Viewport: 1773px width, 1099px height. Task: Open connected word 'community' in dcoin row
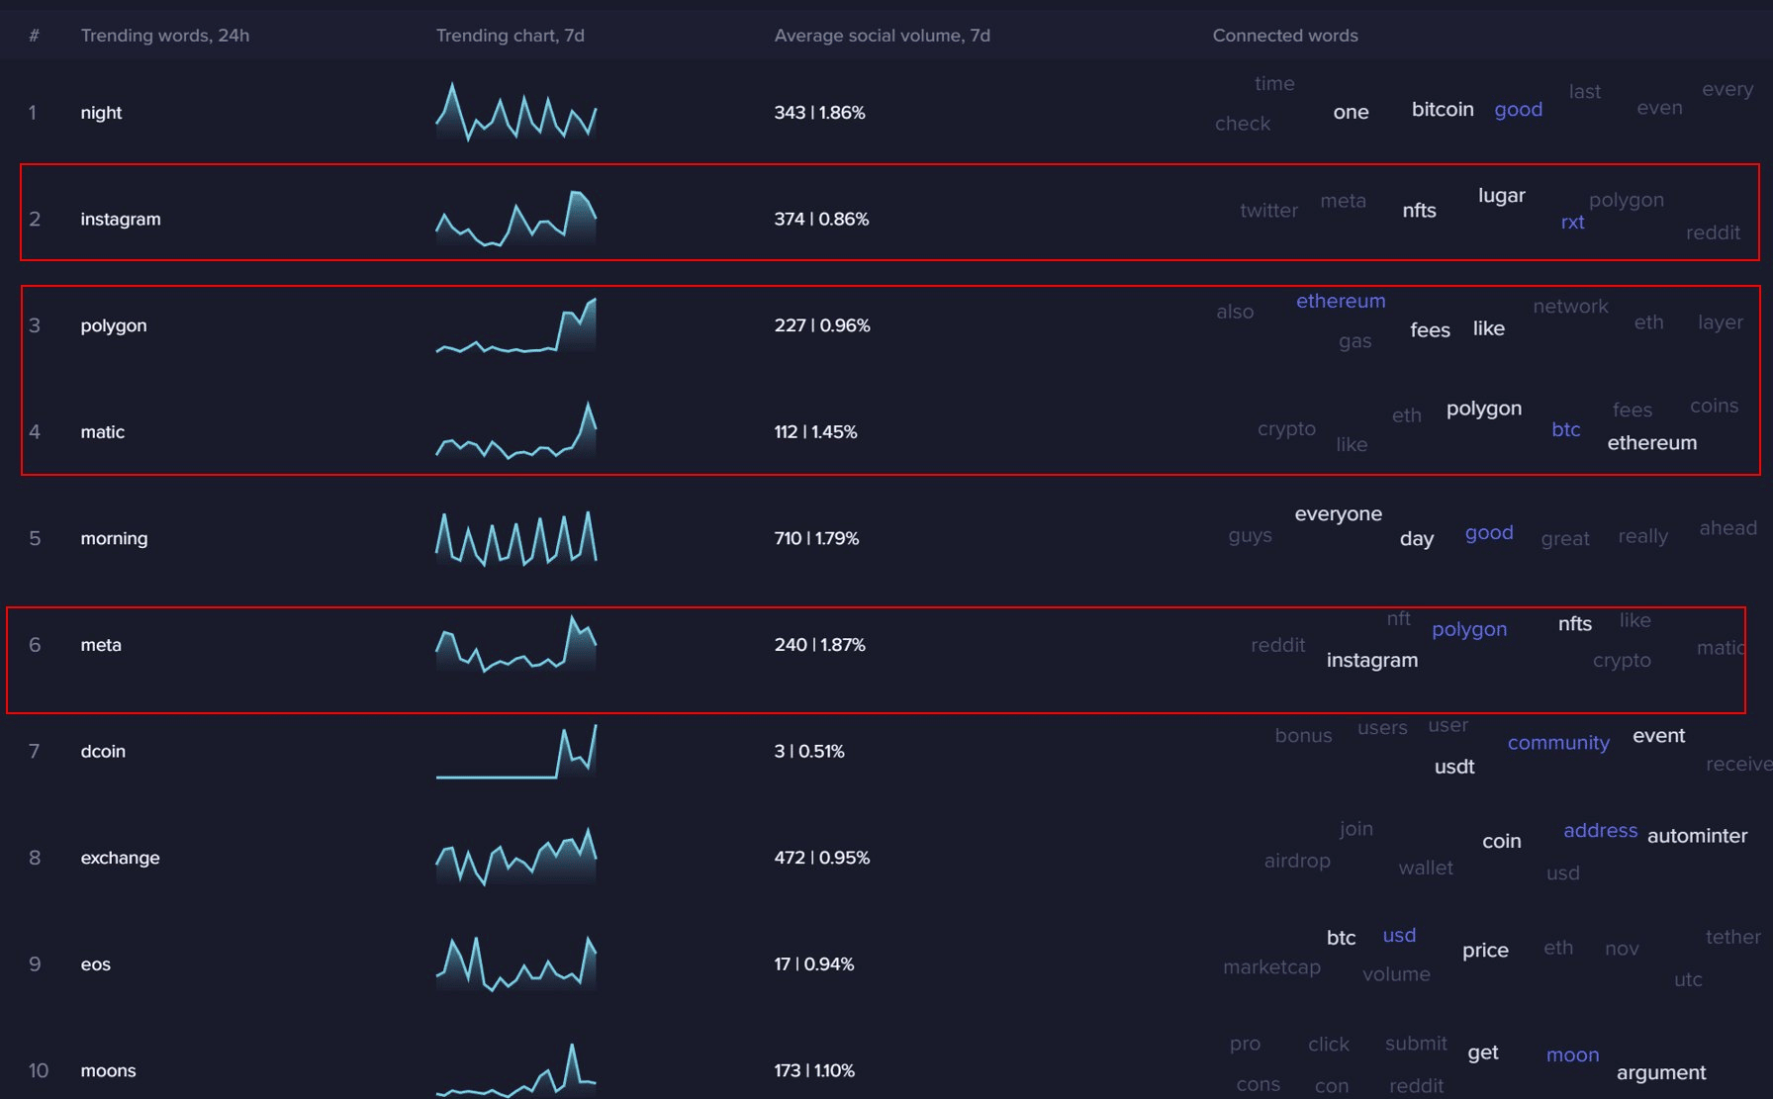1558,743
